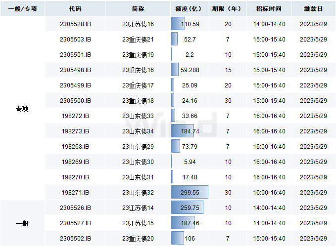Image resolution: width=336 pixels, height=247 pixels.
Task: Select code 2305503.IB
Action: click(x=75, y=40)
